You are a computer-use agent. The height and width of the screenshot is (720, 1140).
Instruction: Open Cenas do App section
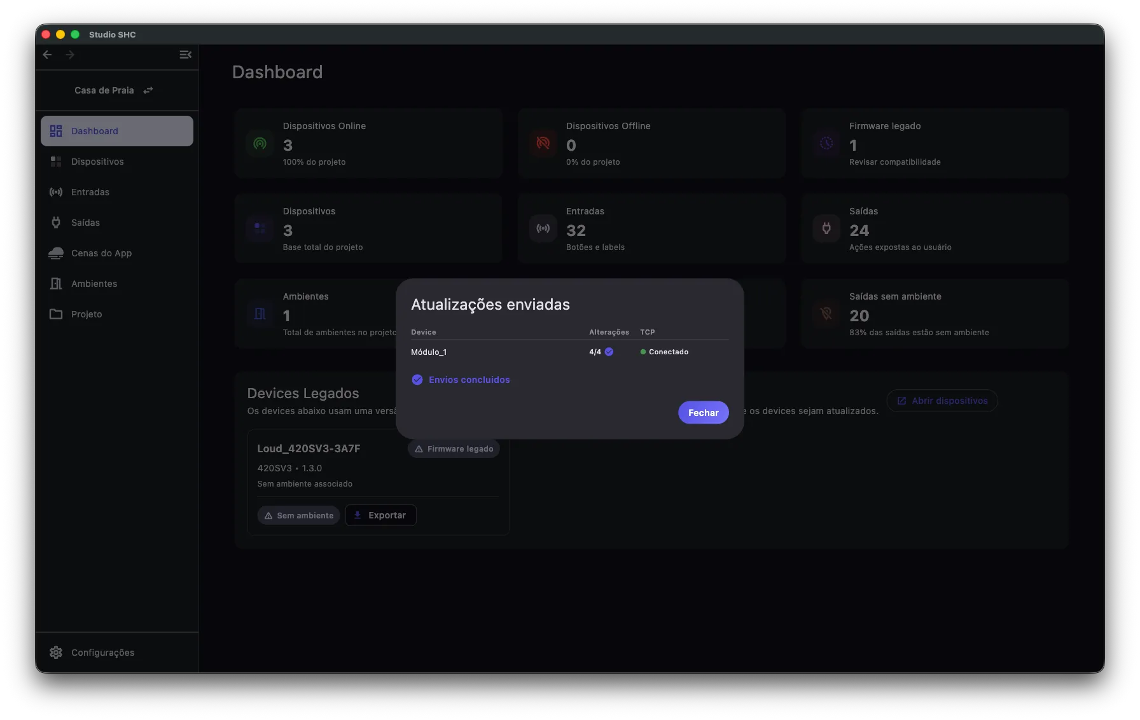coord(117,253)
